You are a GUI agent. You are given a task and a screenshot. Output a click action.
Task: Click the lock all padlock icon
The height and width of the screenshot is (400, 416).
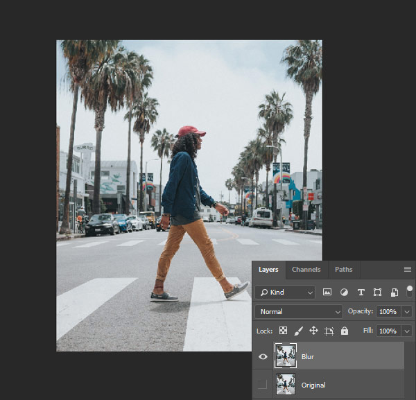click(x=345, y=331)
